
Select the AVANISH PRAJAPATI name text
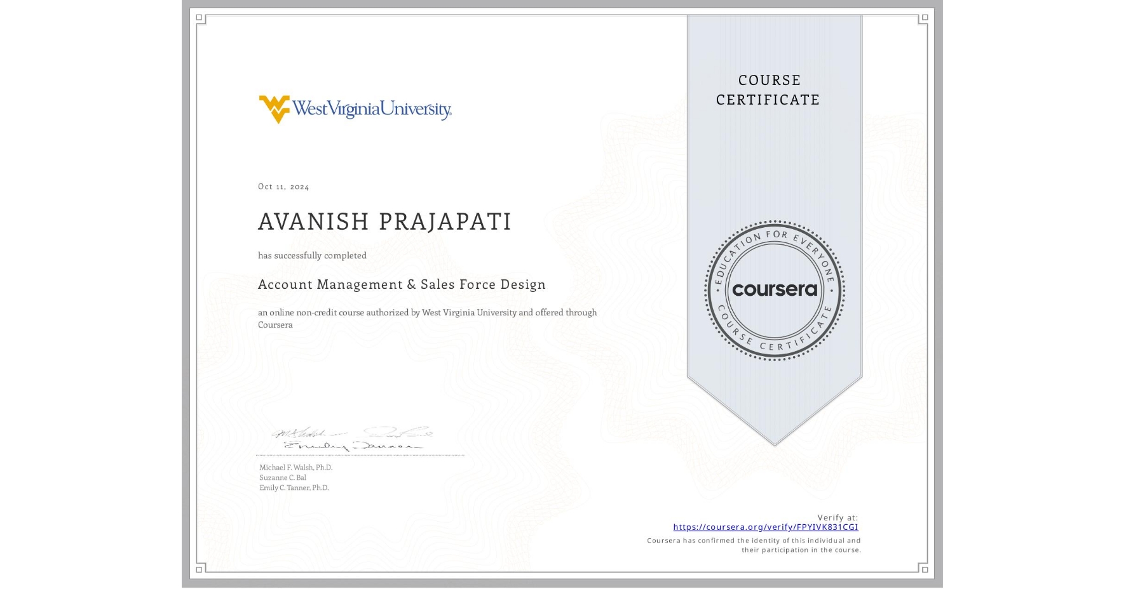(384, 222)
